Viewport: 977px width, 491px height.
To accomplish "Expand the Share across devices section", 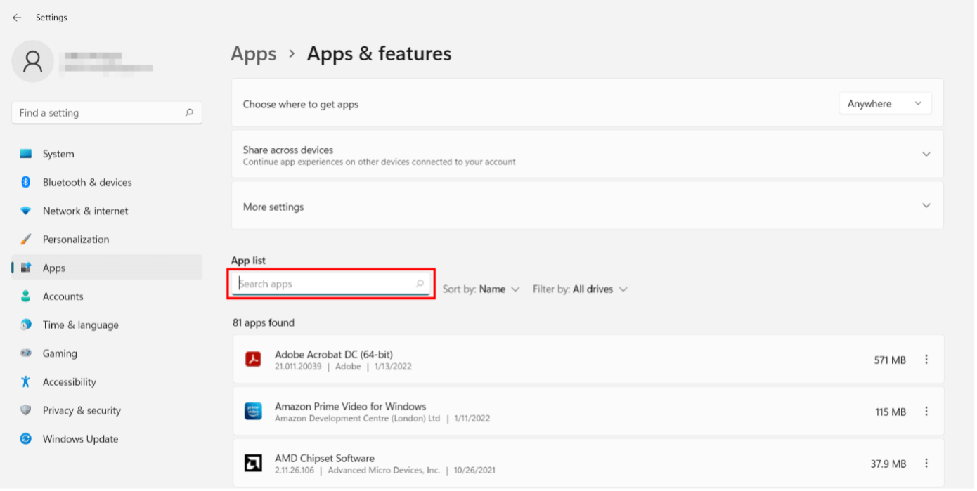I will pos(587,155).
